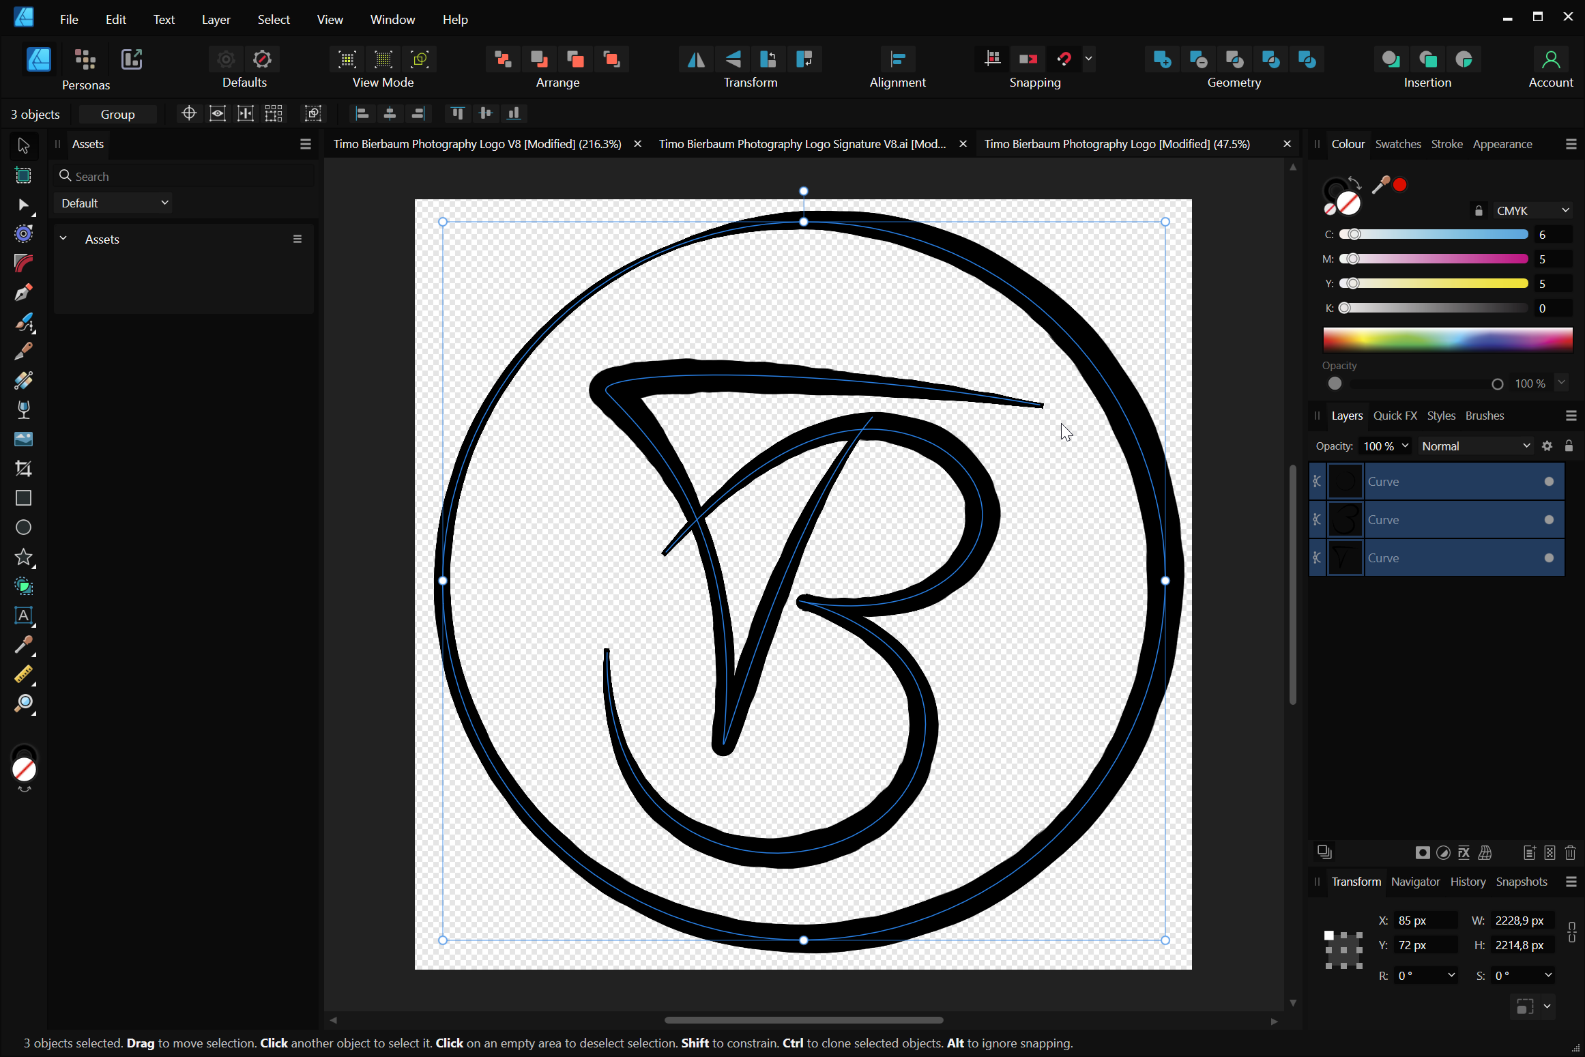Screen dimensions: 1585x1057
Task: Select the Star shape tool
Action: point(23,557)
